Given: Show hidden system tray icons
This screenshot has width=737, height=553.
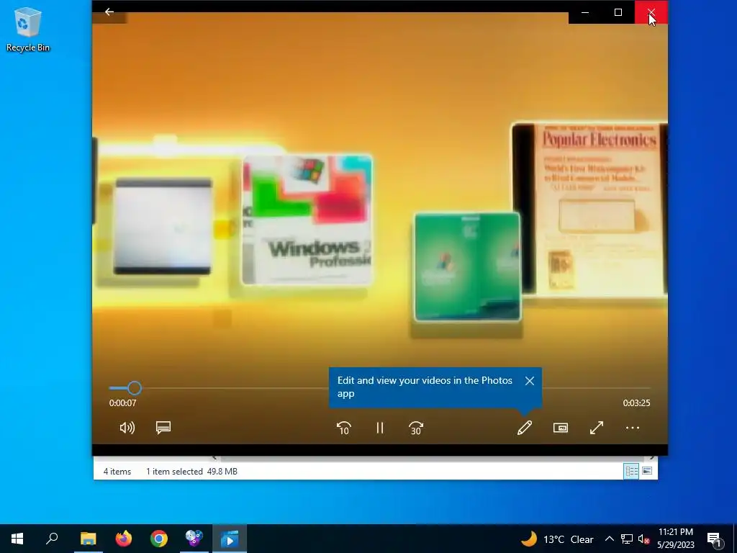Looking at the screenshot, I should tap(609, 539).
